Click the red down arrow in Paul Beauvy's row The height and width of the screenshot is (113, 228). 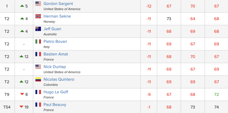click(x=21, y=107)
